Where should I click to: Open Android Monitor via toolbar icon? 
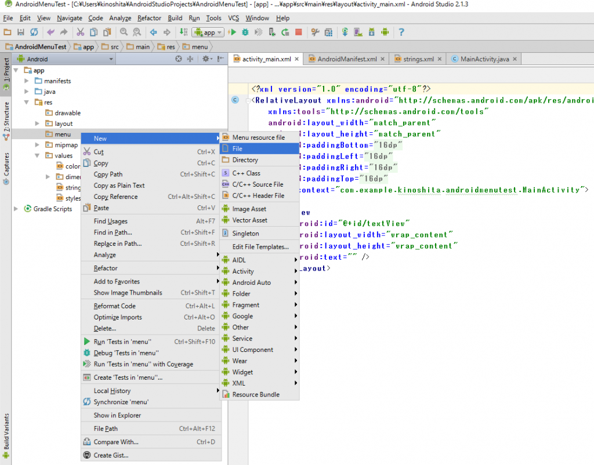385,32
